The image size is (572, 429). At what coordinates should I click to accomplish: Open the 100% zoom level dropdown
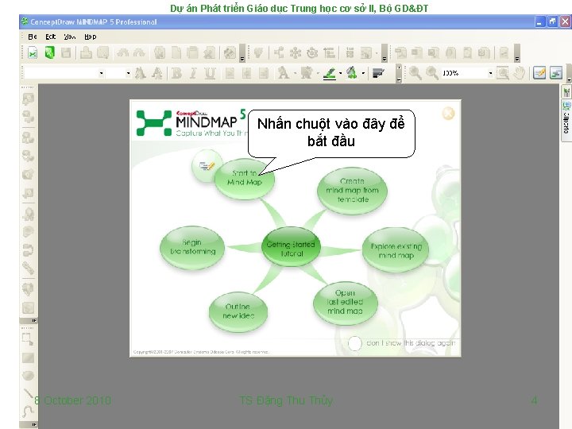pyautogui.click(x=491, y=73)
